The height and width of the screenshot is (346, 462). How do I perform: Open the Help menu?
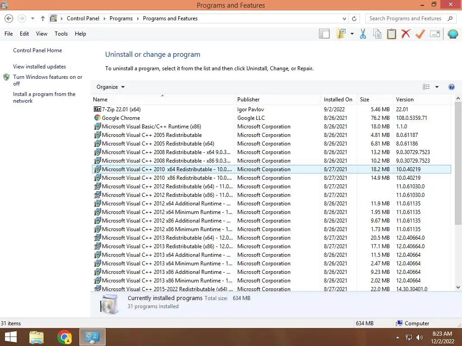click(x=80, y=34)
